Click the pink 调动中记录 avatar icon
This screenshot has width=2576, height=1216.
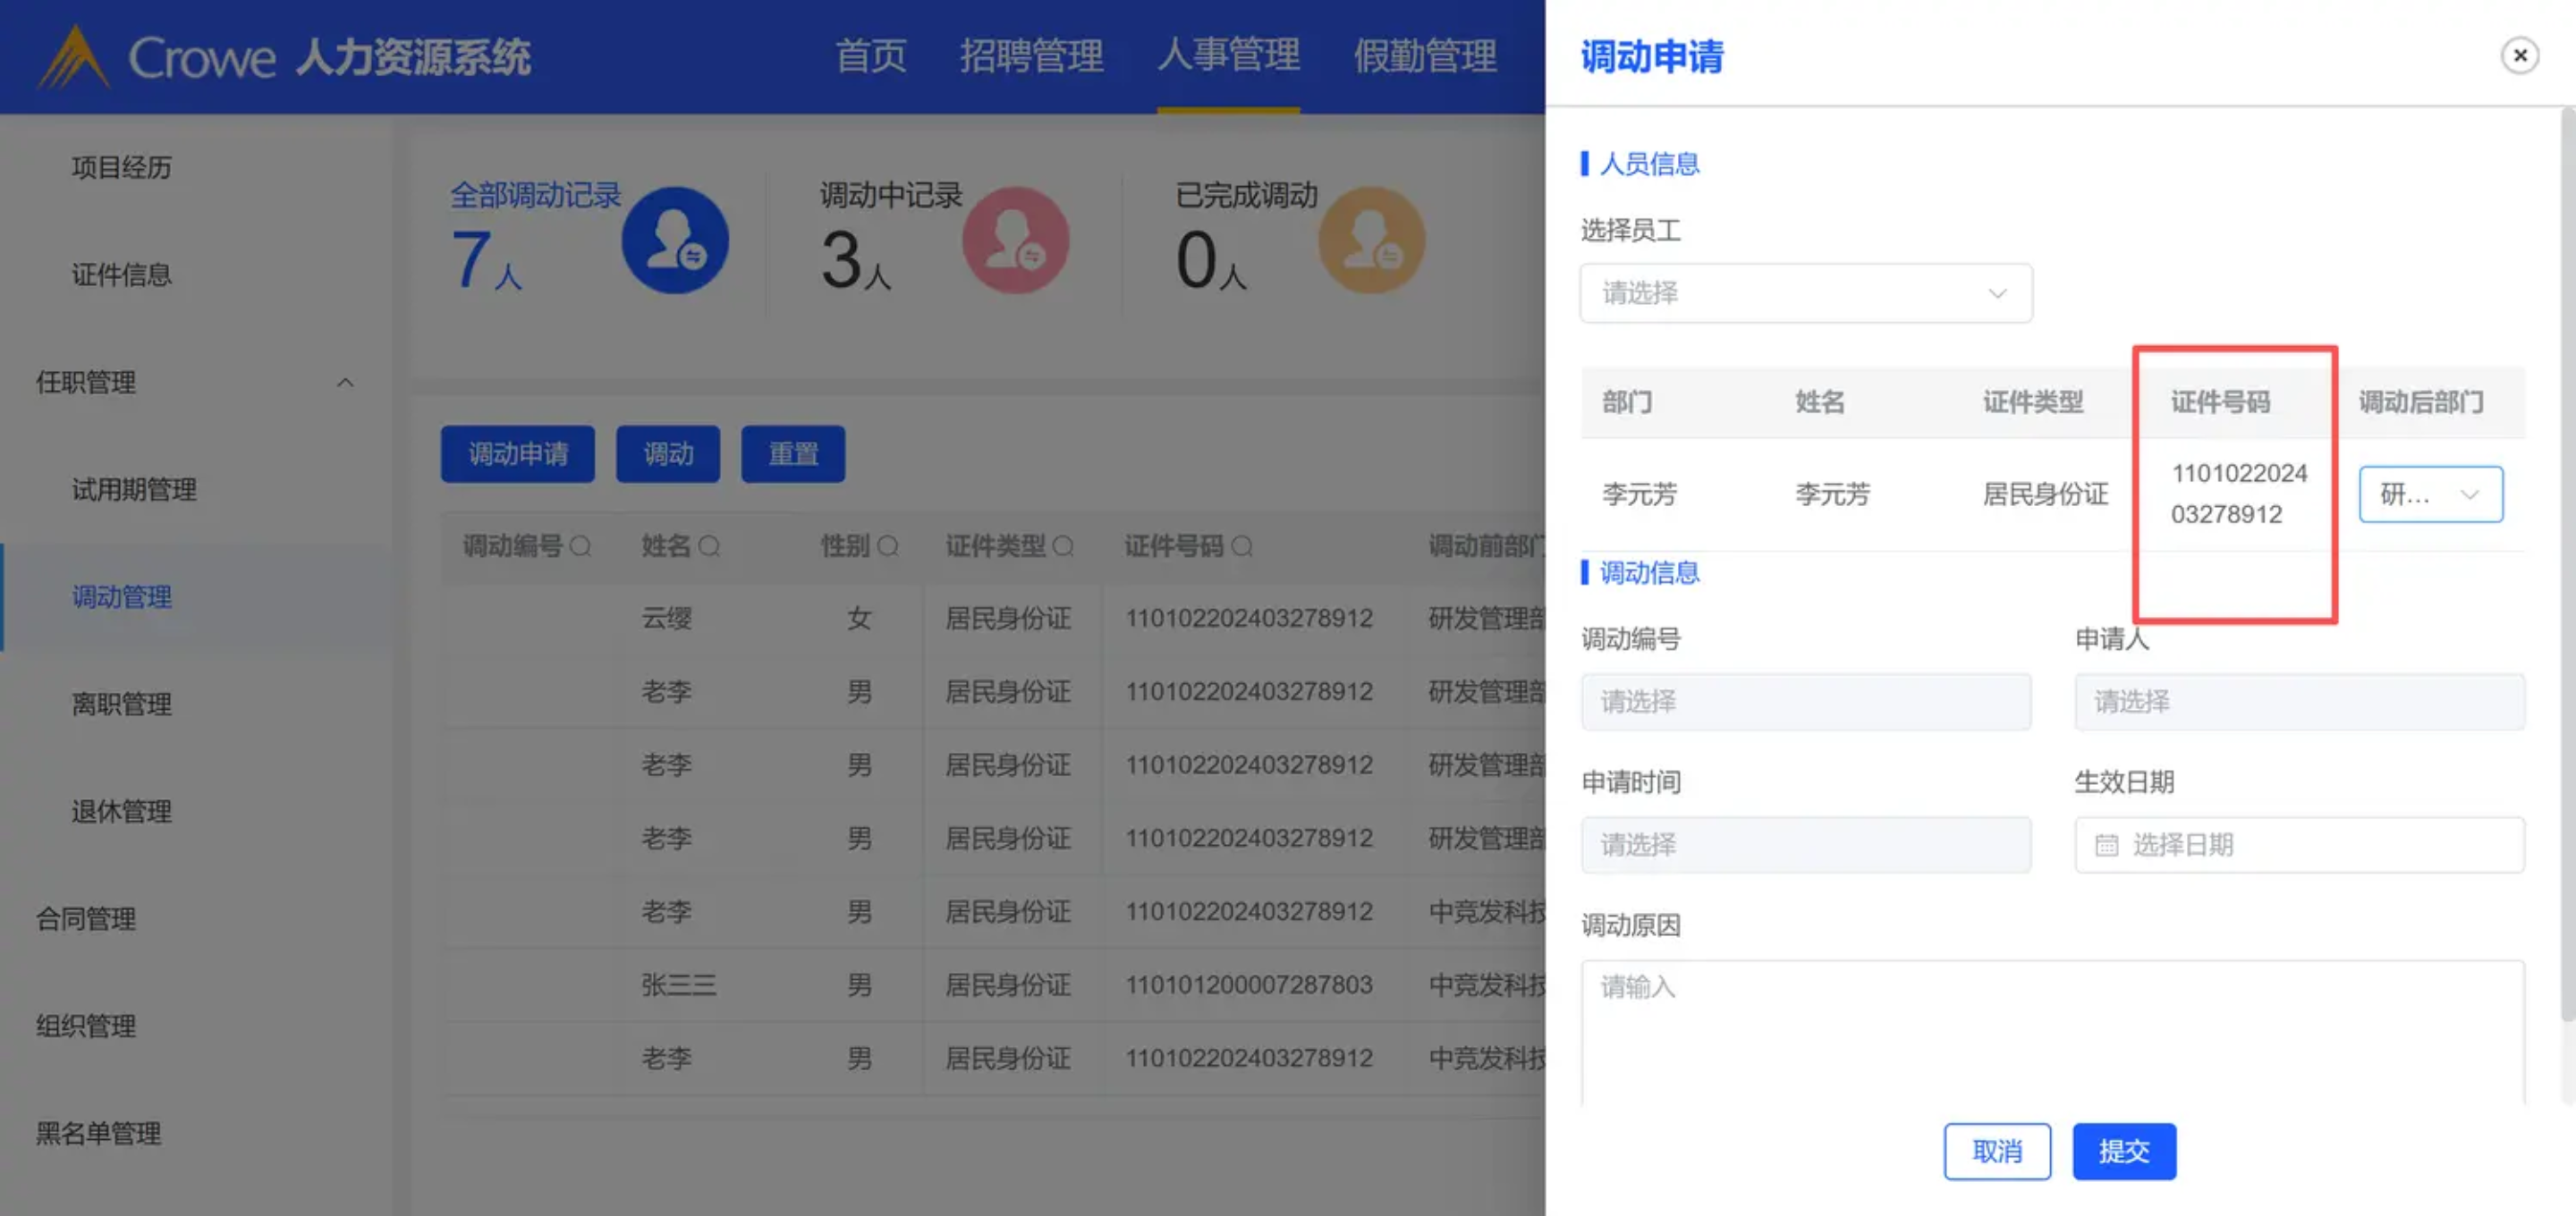[1015, 240]
